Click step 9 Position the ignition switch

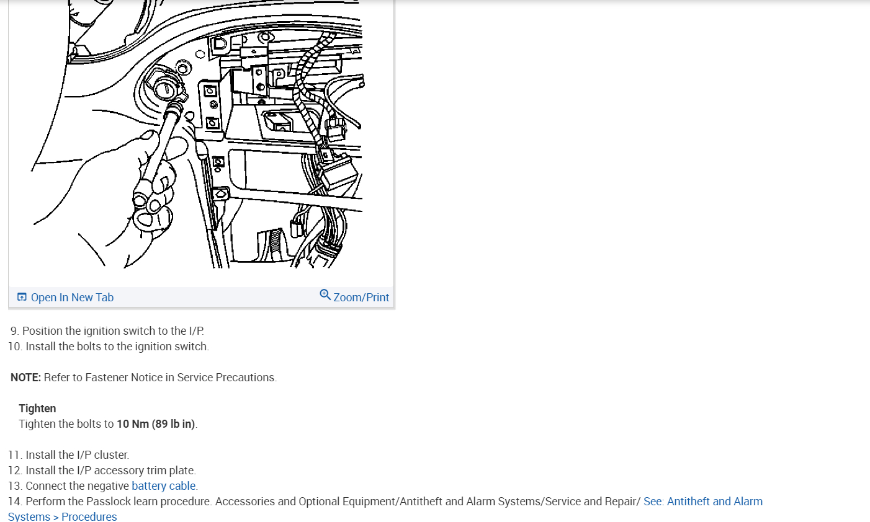[107, 331]
